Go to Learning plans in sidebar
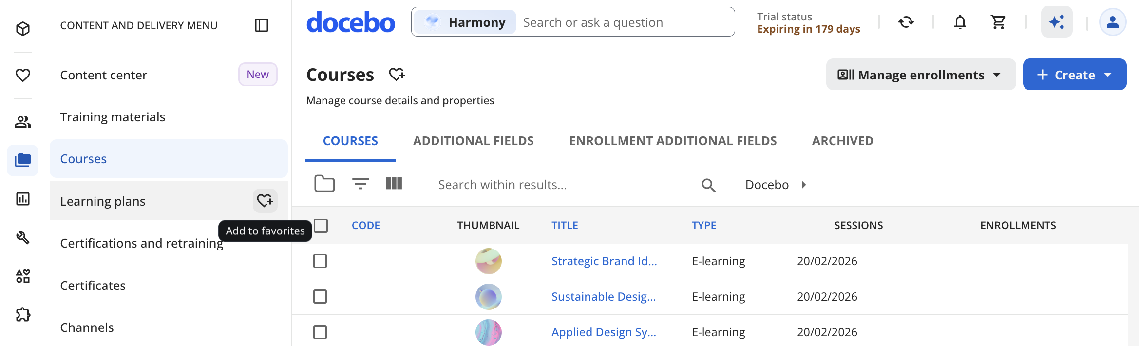The image size is (1139, 346). tap(103, 201)
